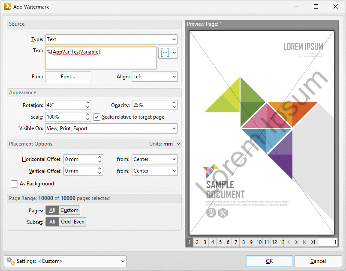Click the Vertical Offset value field
The height and width of the screenshot is (271, 346).
click(x=80, y=171)
